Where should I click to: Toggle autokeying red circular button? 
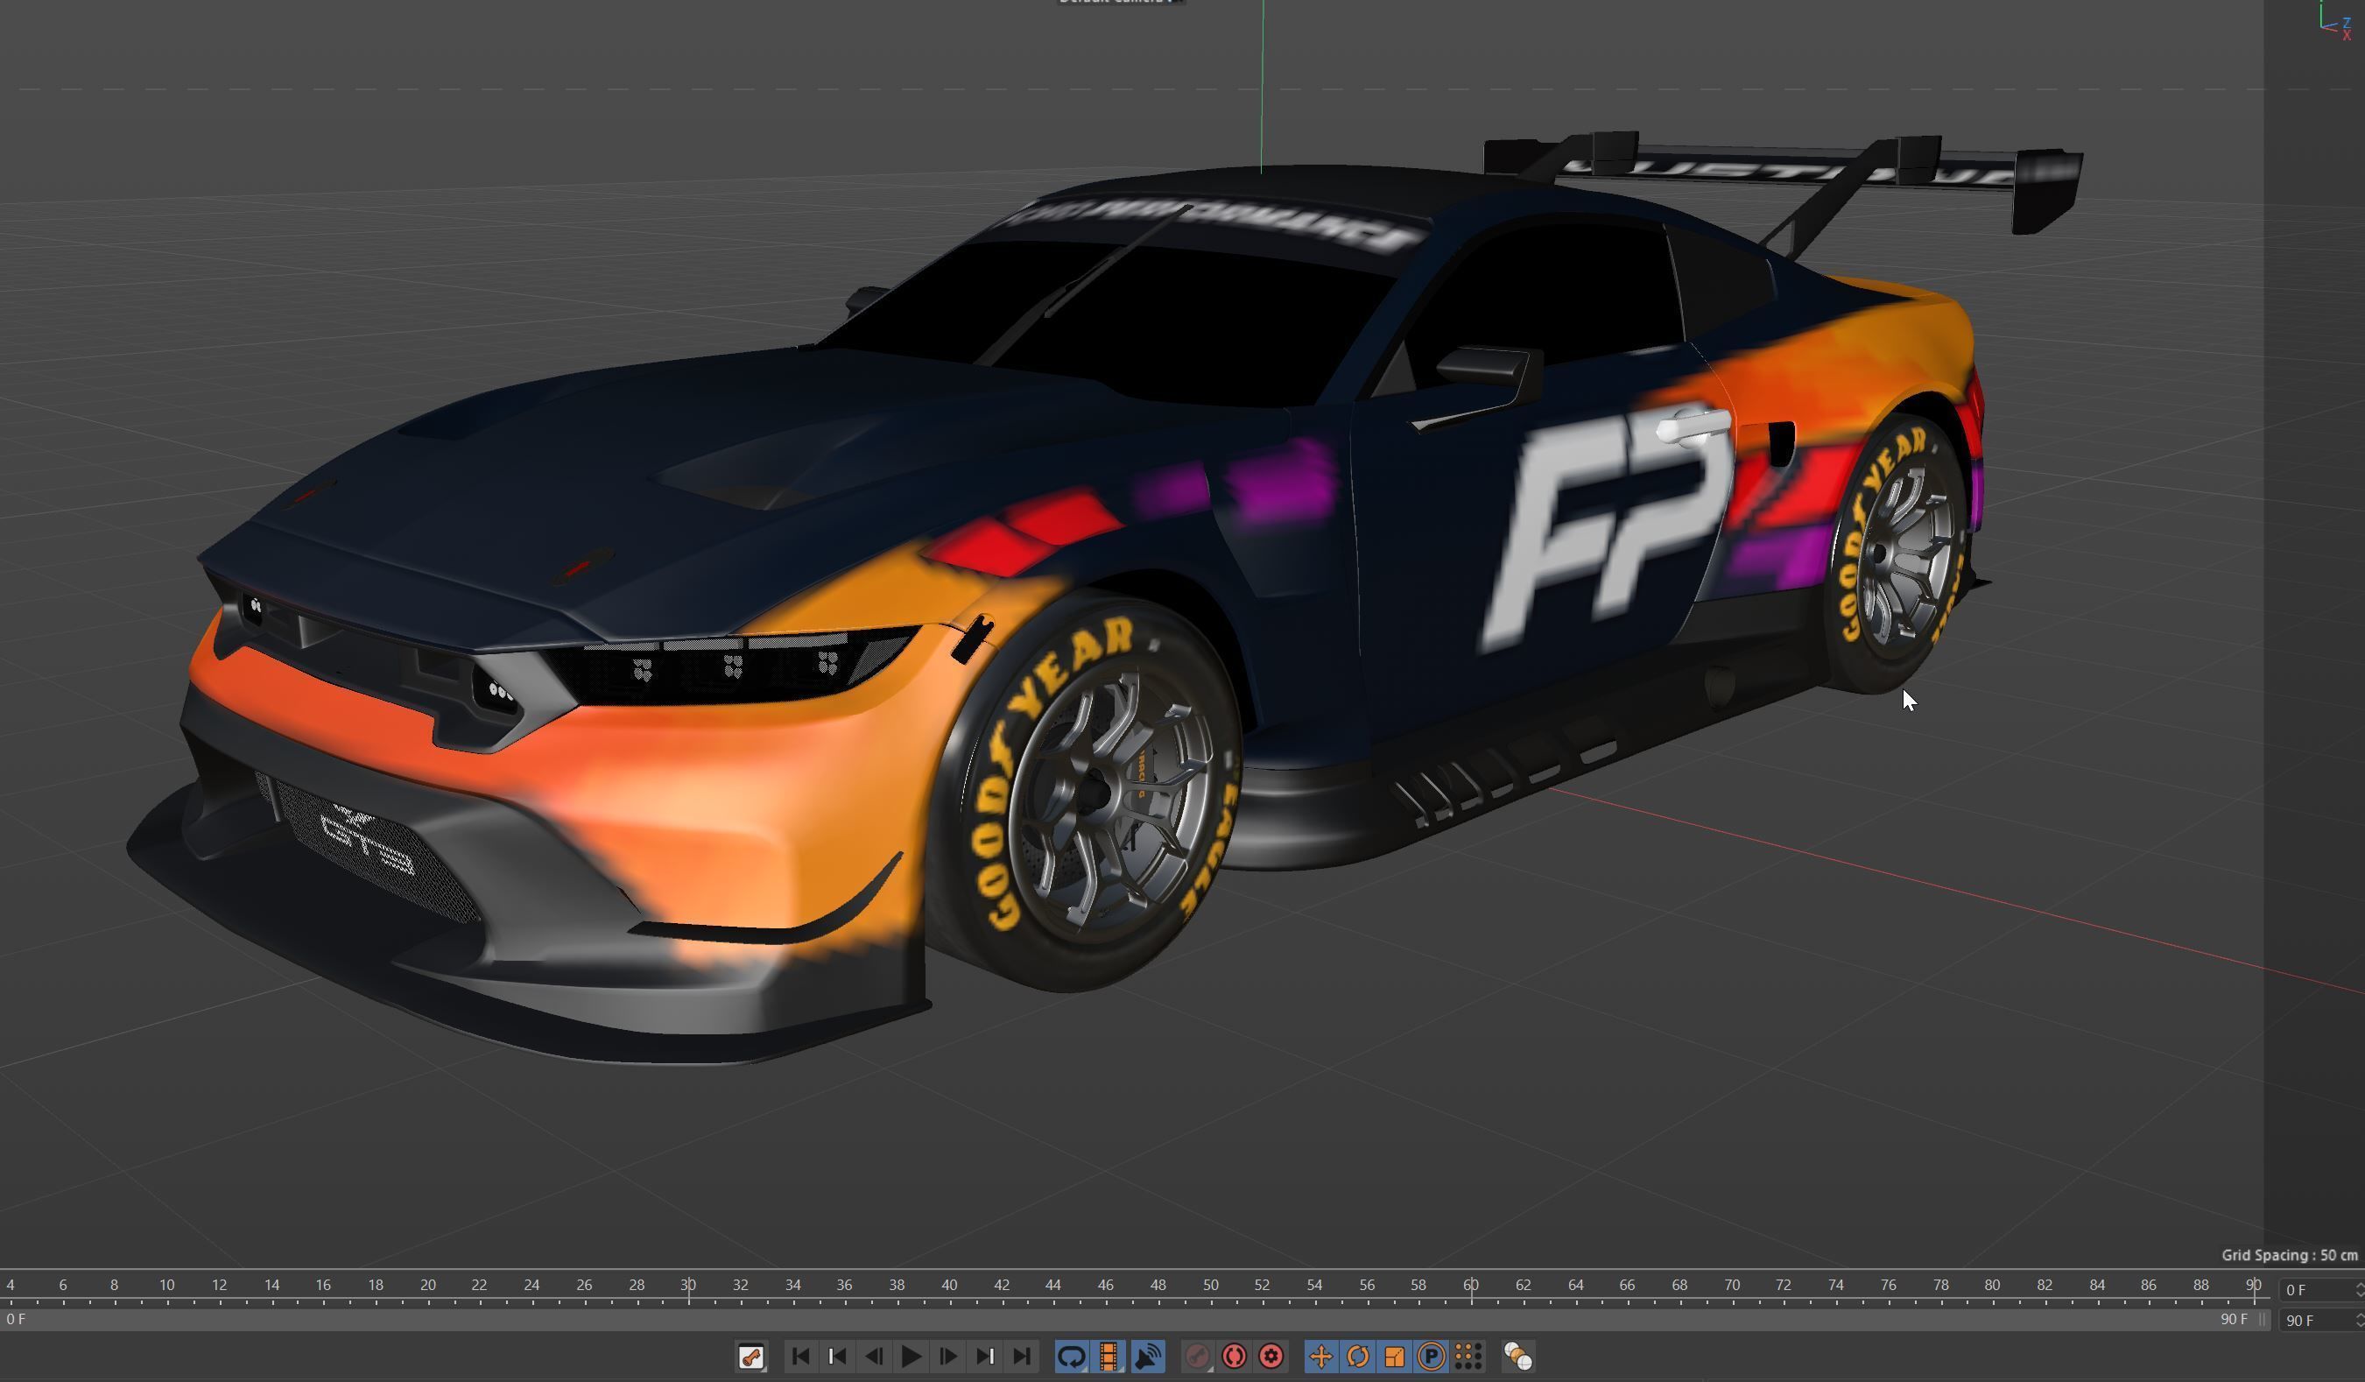1234,1357
